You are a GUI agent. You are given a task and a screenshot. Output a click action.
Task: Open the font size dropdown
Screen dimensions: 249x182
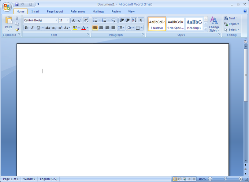coord(68,20)
